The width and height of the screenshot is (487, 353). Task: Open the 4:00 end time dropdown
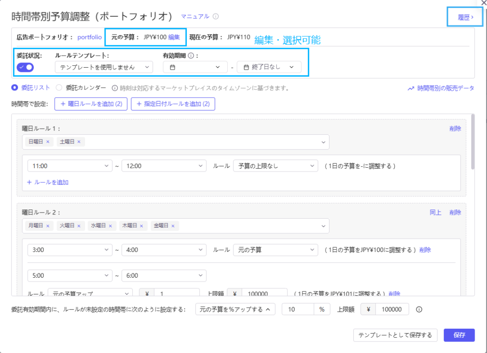pyautogui.click(x=164, y=250)
